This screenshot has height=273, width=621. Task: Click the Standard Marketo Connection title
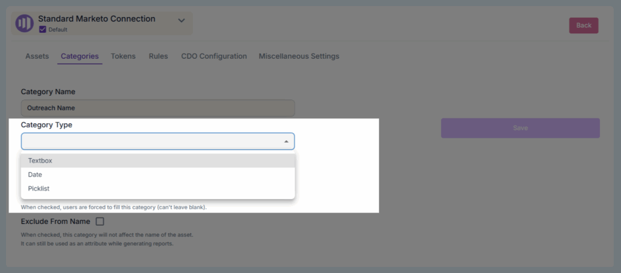click(96, 19)
